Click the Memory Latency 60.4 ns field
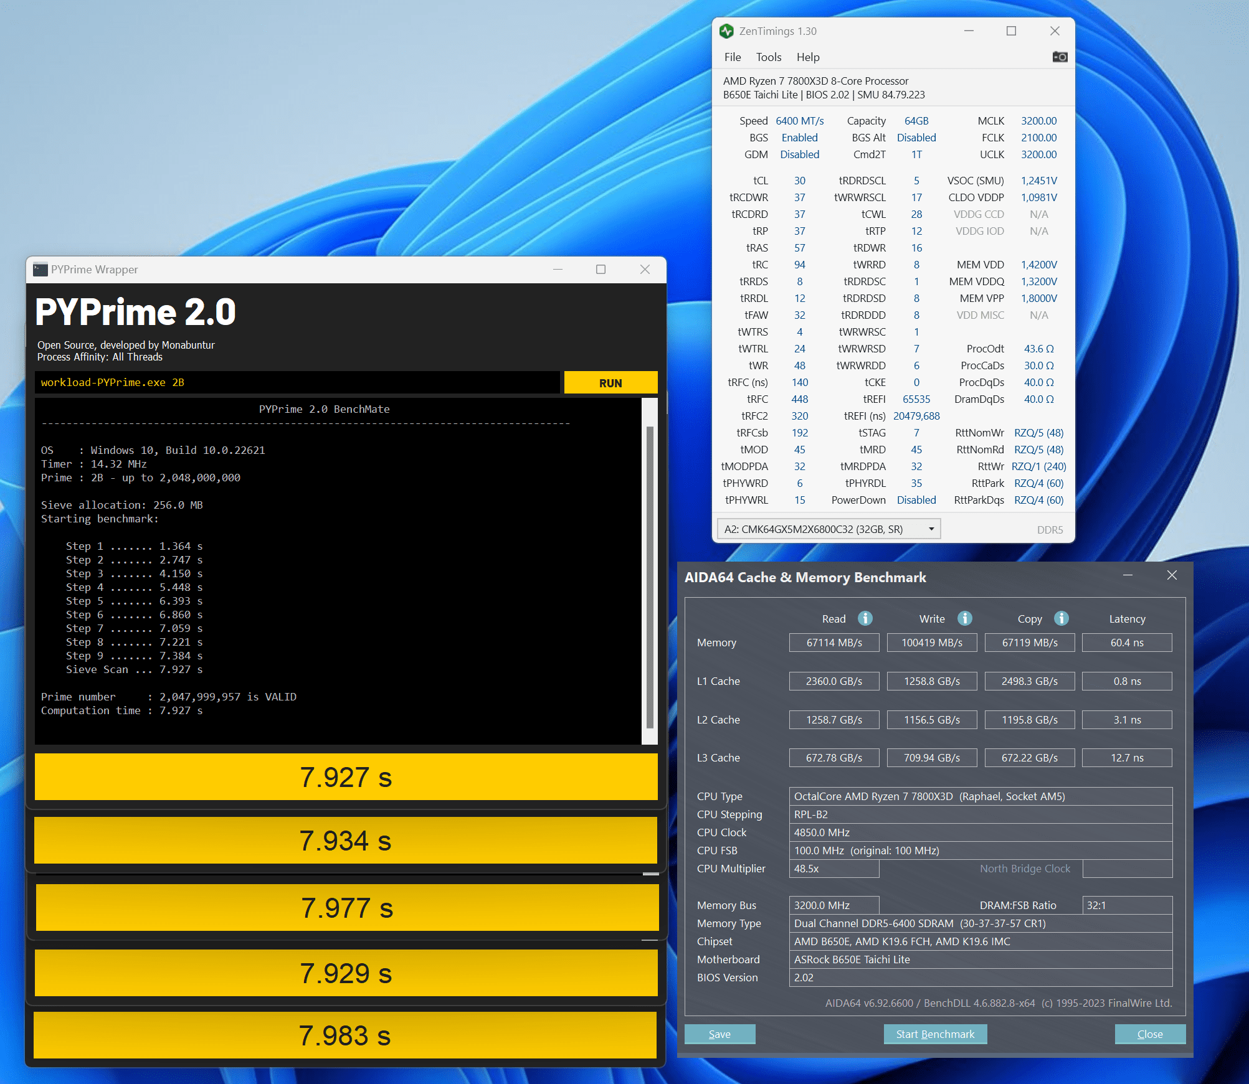The image size is (1249, 1084). point(1127,643)
